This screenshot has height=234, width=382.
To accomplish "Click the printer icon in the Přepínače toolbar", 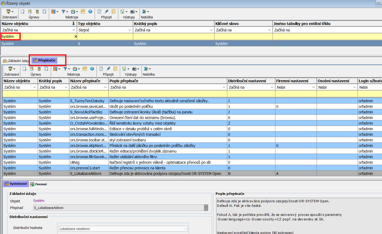I will tap(134, 69).
